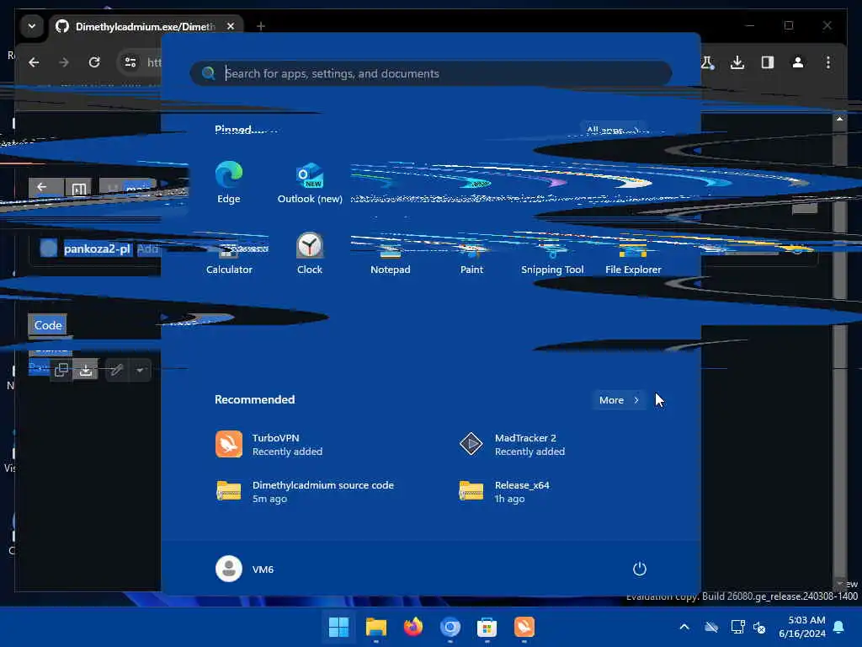Open the browser labs flask icon
862x647 pixels.
(707, 62)
